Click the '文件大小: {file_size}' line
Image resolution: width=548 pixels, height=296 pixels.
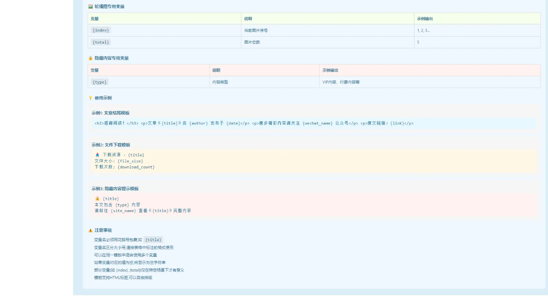119,161
